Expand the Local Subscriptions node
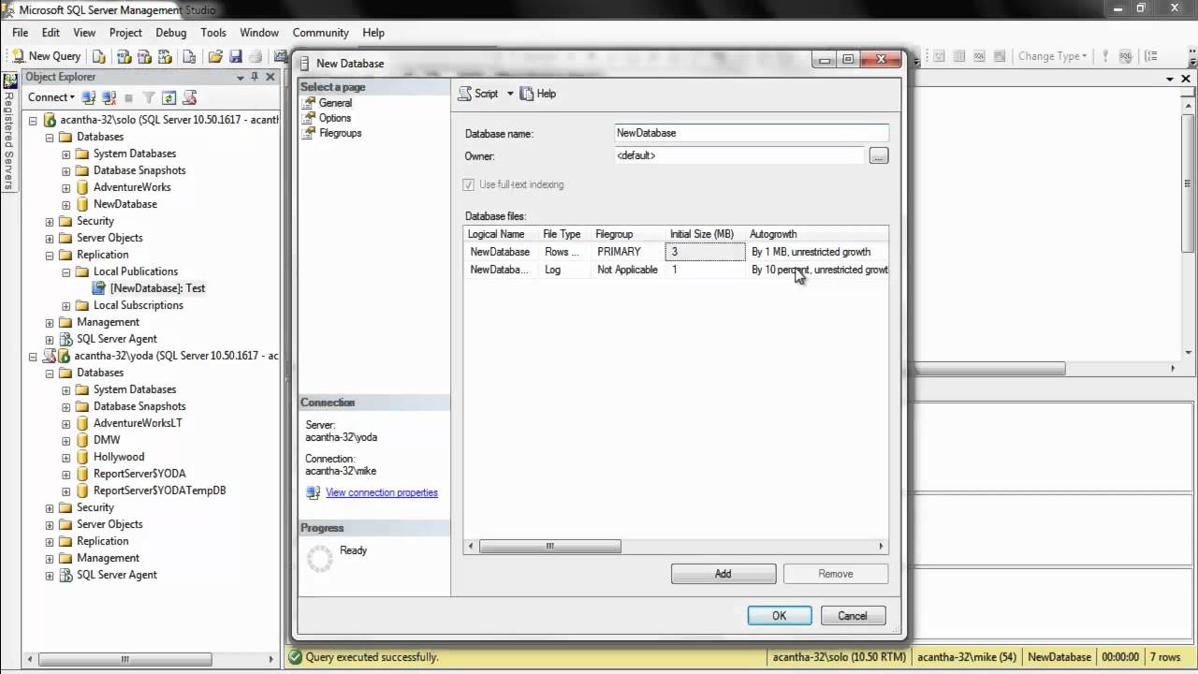This screenshot has width=1198, height=674. [66, 305]
